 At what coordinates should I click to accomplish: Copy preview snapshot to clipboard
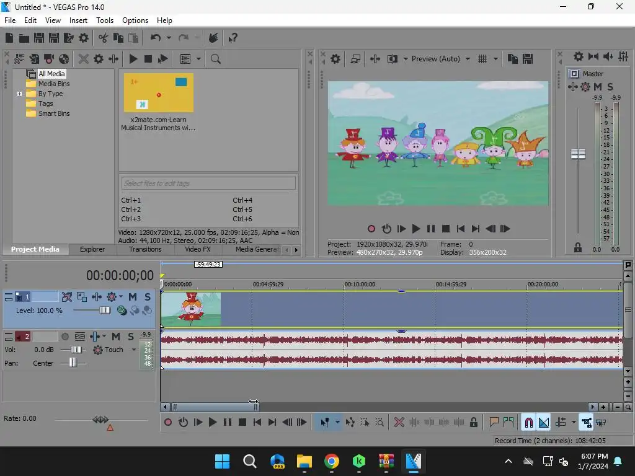click(x=513, y=59)
